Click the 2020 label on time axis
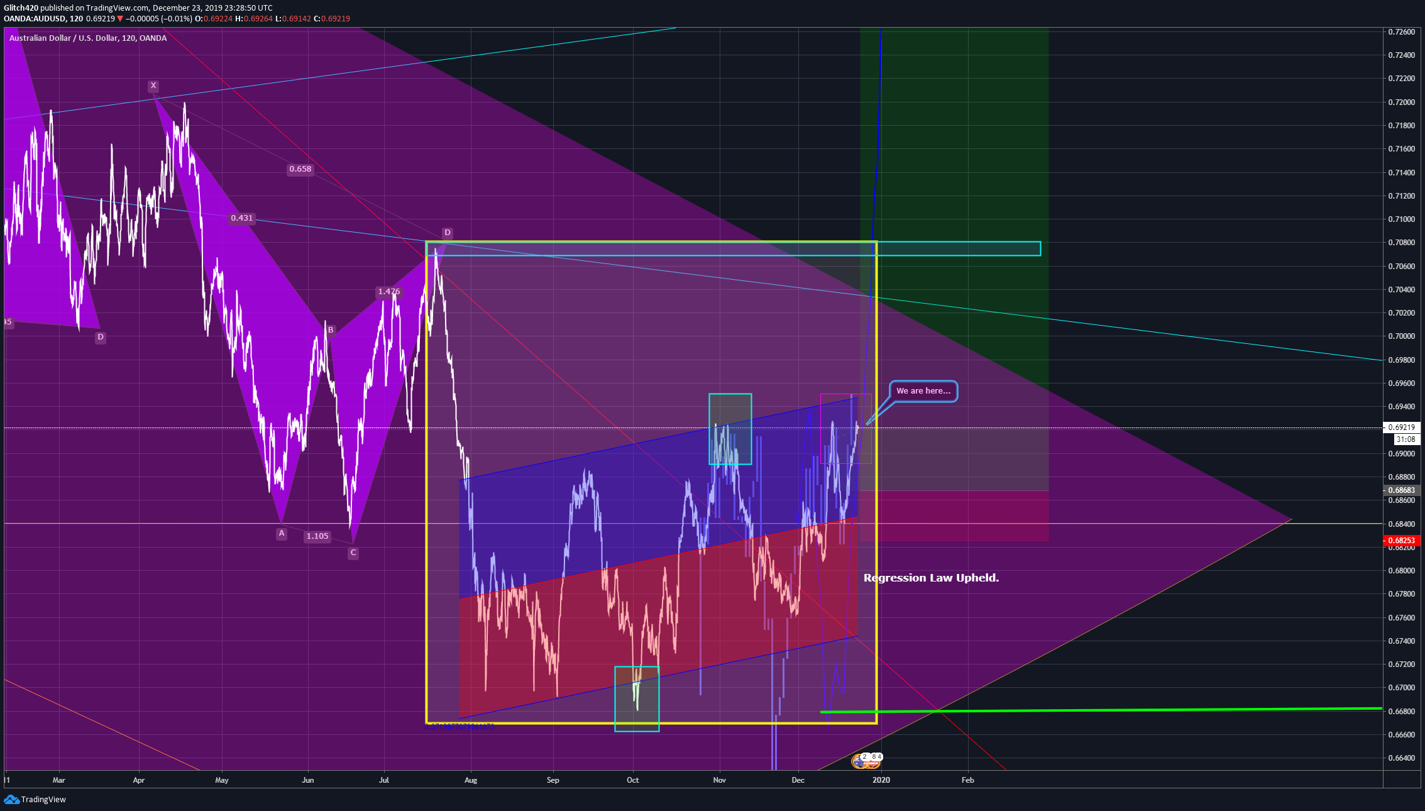Screen dimensions: 1425x811 click(x=882, y=780)
